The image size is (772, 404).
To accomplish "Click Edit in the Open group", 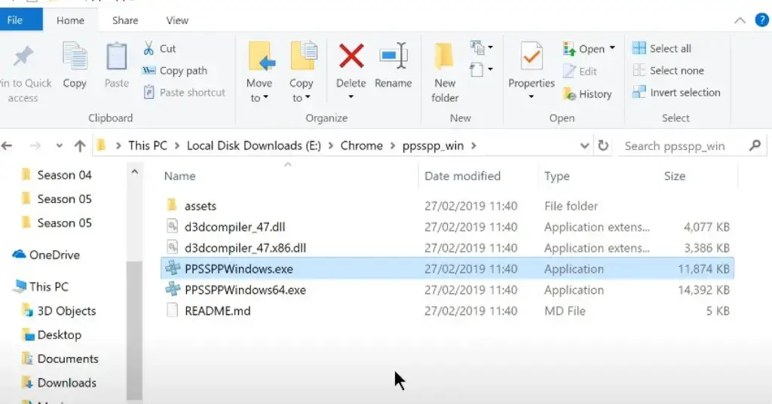I will [580, 72].
